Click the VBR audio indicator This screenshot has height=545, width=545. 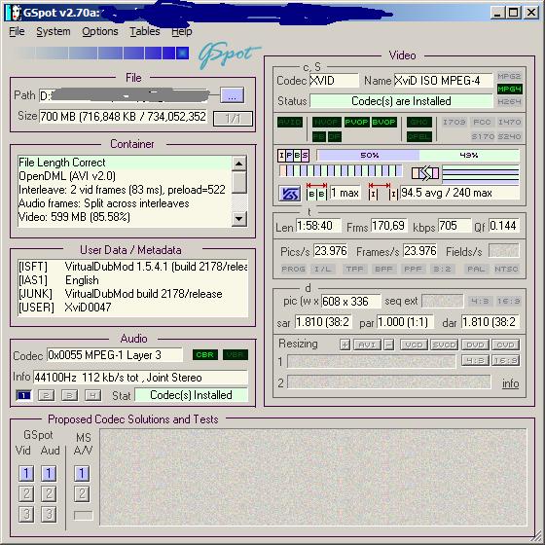coord(236,355)
